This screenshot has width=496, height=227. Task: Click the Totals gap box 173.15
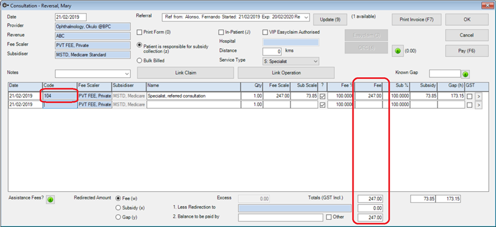click(448, 199)
